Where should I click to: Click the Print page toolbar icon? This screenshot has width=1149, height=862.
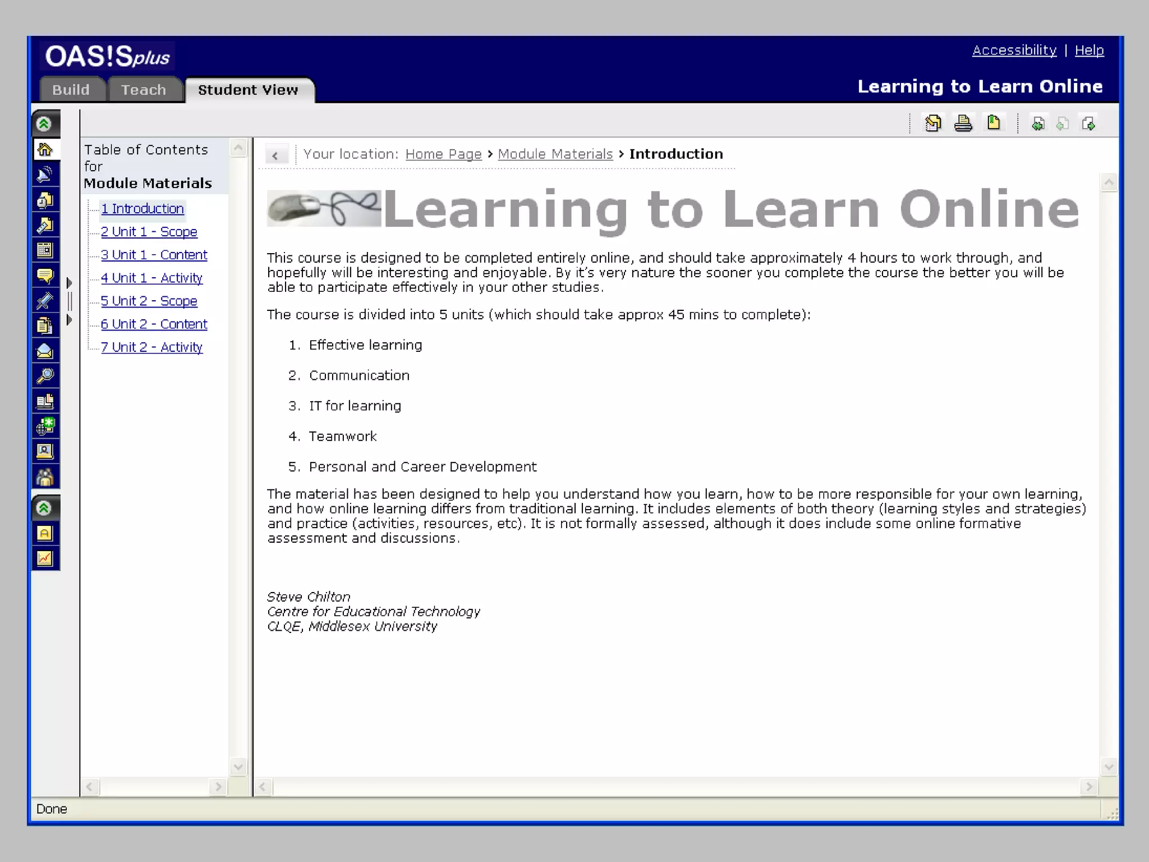pyautogui.click(x=963, y=123)
